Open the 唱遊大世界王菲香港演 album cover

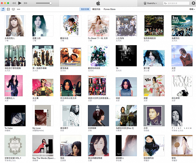[97, 86]
